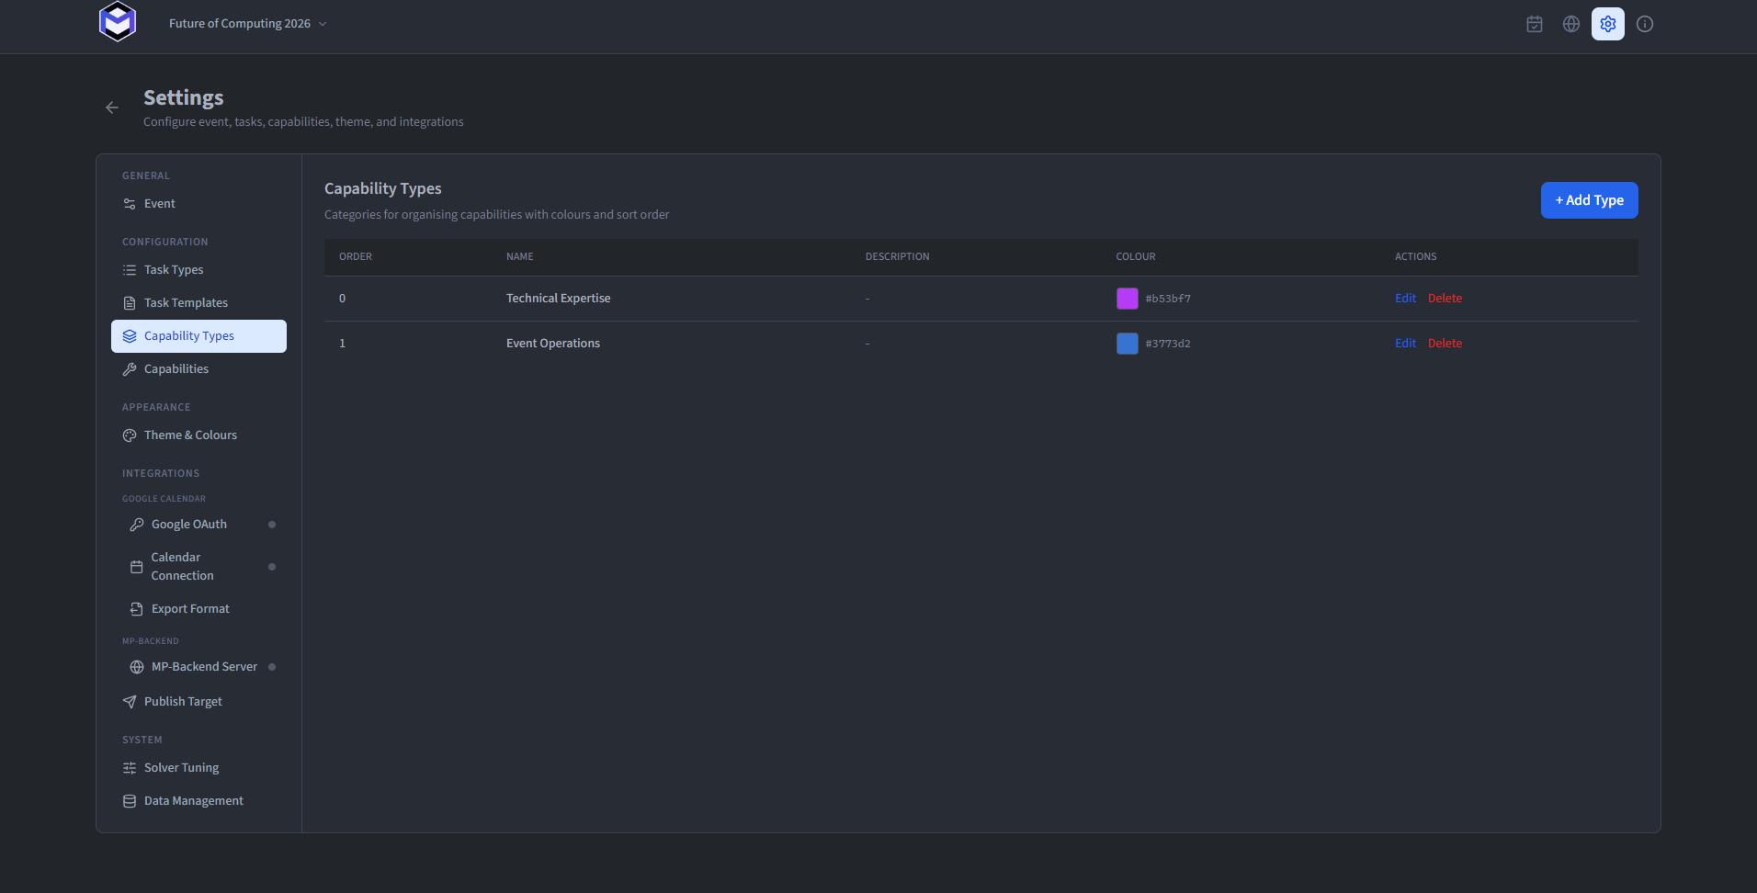
Task: Click the + Add Type button
Action: (1589, 200)
